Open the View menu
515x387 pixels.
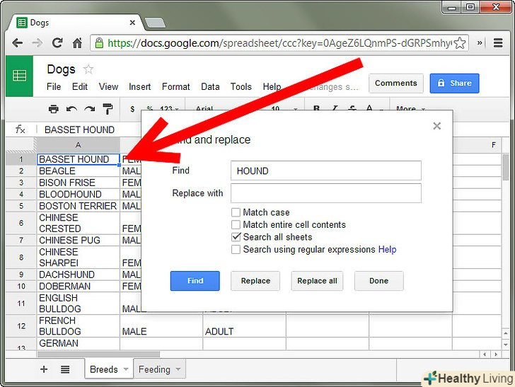[x=108, y=87]
